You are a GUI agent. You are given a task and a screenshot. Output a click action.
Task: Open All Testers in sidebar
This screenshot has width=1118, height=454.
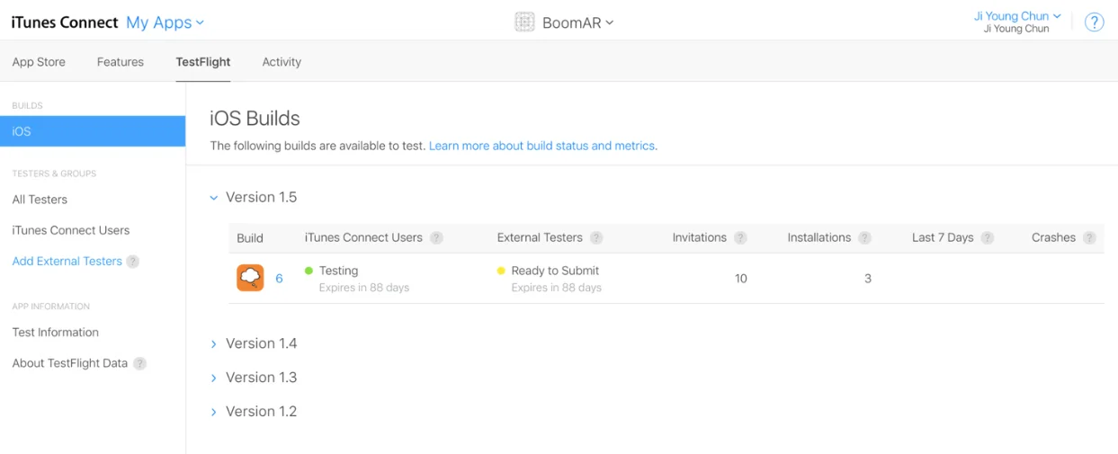coord(40,200)
